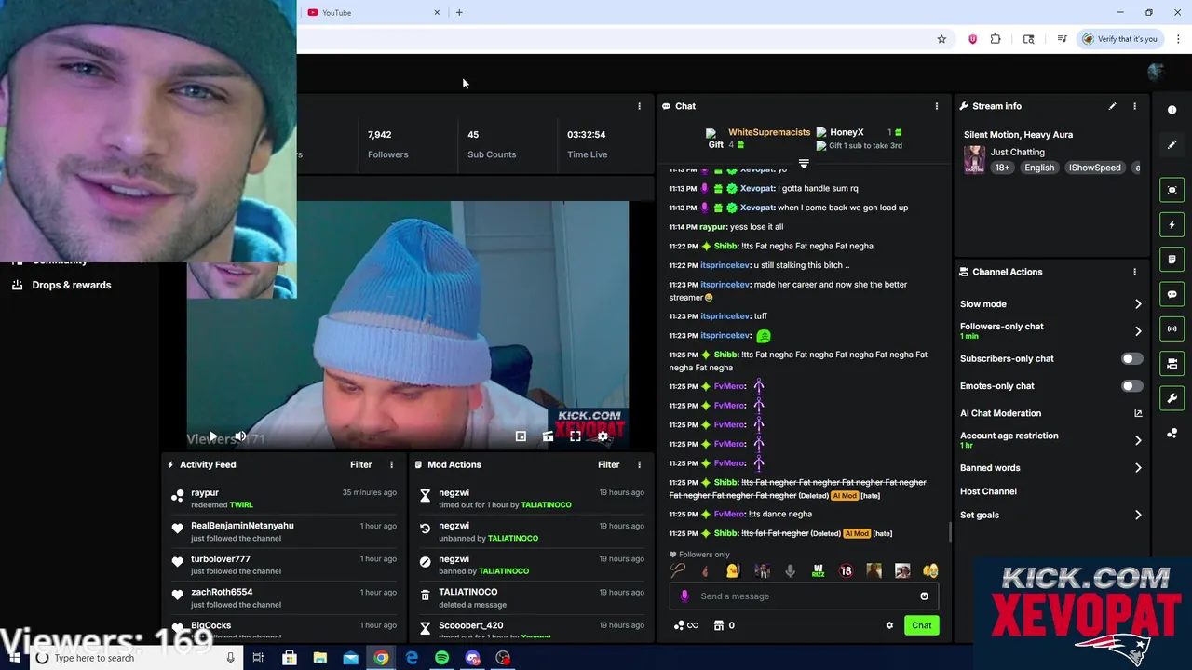The height and width of the screenshot is (670, 1192).
Task: Open the Just Chatting category thumbnail
Action: coord(974,159)
